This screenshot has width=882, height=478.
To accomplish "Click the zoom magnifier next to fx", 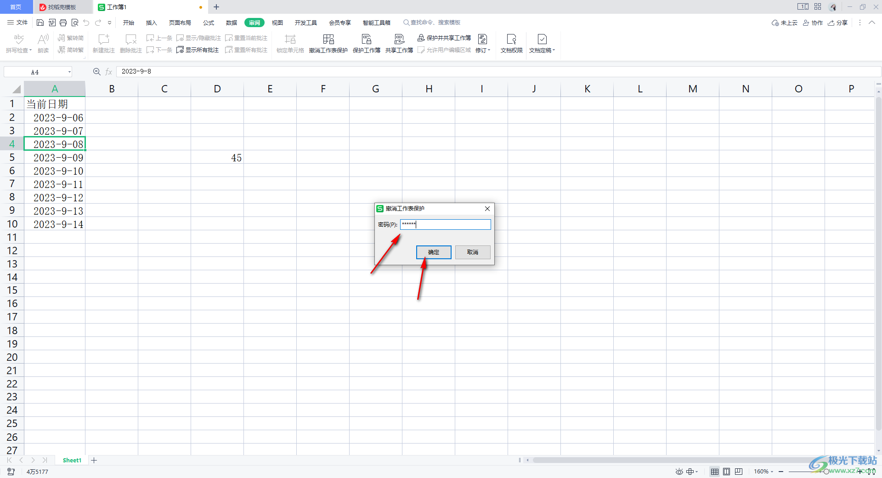I will tap(96, 72).
